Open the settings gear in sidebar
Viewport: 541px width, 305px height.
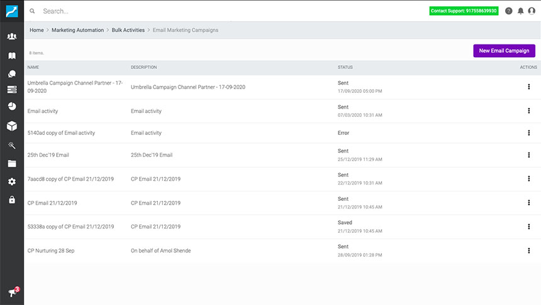[11, 181]
